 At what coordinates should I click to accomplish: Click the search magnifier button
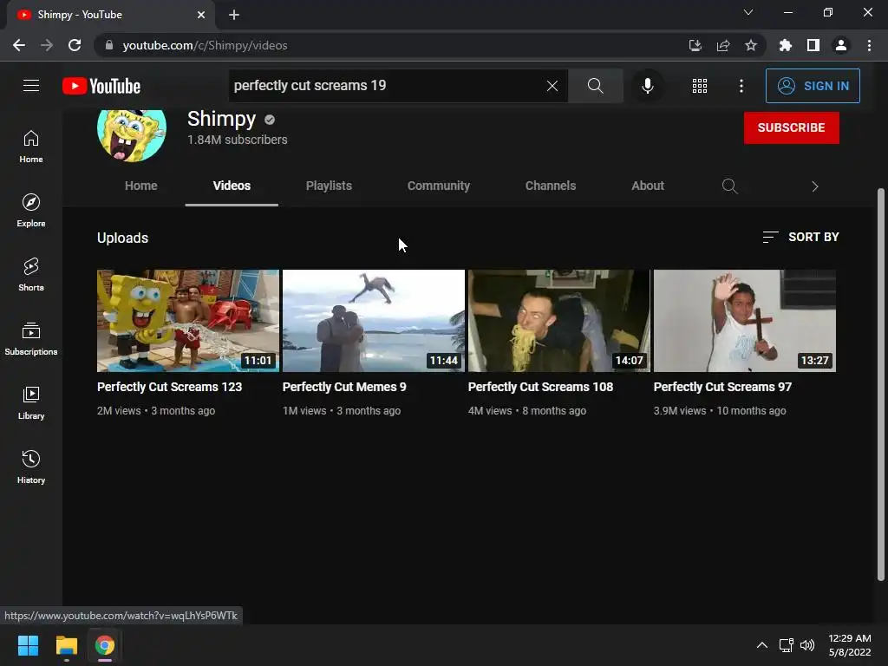point(595,86)
